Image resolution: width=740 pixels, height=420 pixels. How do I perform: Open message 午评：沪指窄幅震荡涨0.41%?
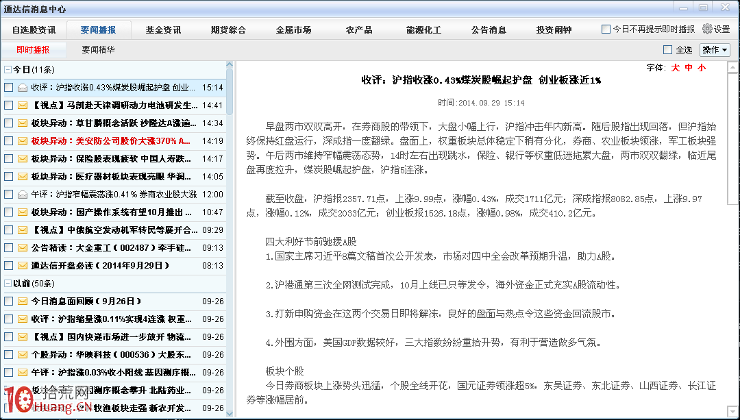(x=114, y=195)
